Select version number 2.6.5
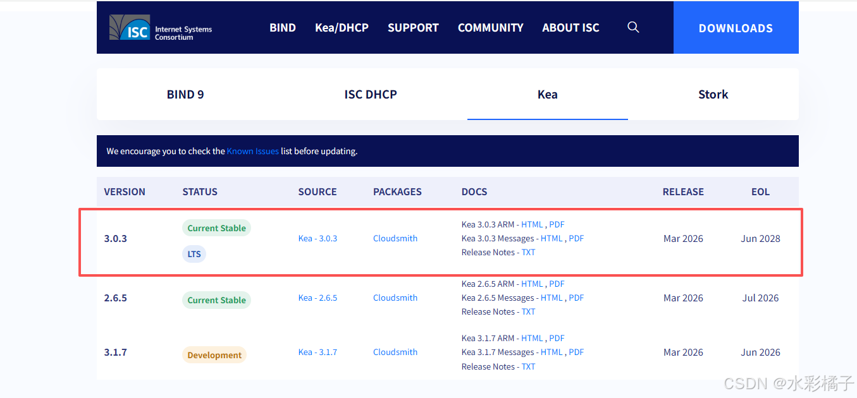Image resolution: width=857 pixels, height=398 pixels. (x=116, y=298)
